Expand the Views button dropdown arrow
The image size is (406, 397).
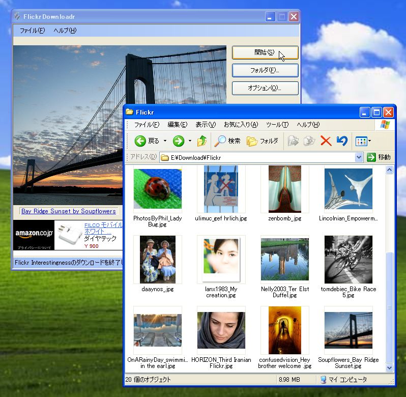tap(369, 141)
